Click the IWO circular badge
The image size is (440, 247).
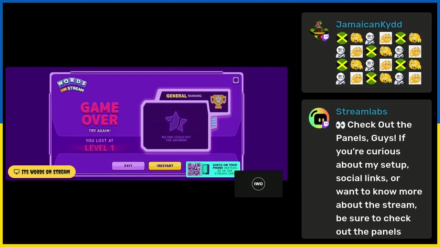click(x=258, y=184)
